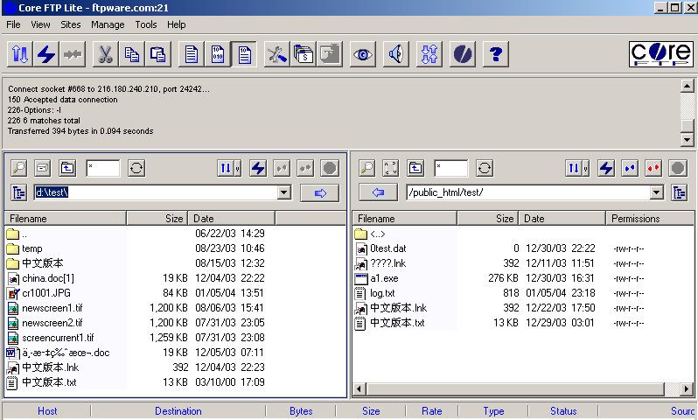Click the eye icon in the main toolbar
Viewport: 698px width, 420px height.
[x=362, y=54]
